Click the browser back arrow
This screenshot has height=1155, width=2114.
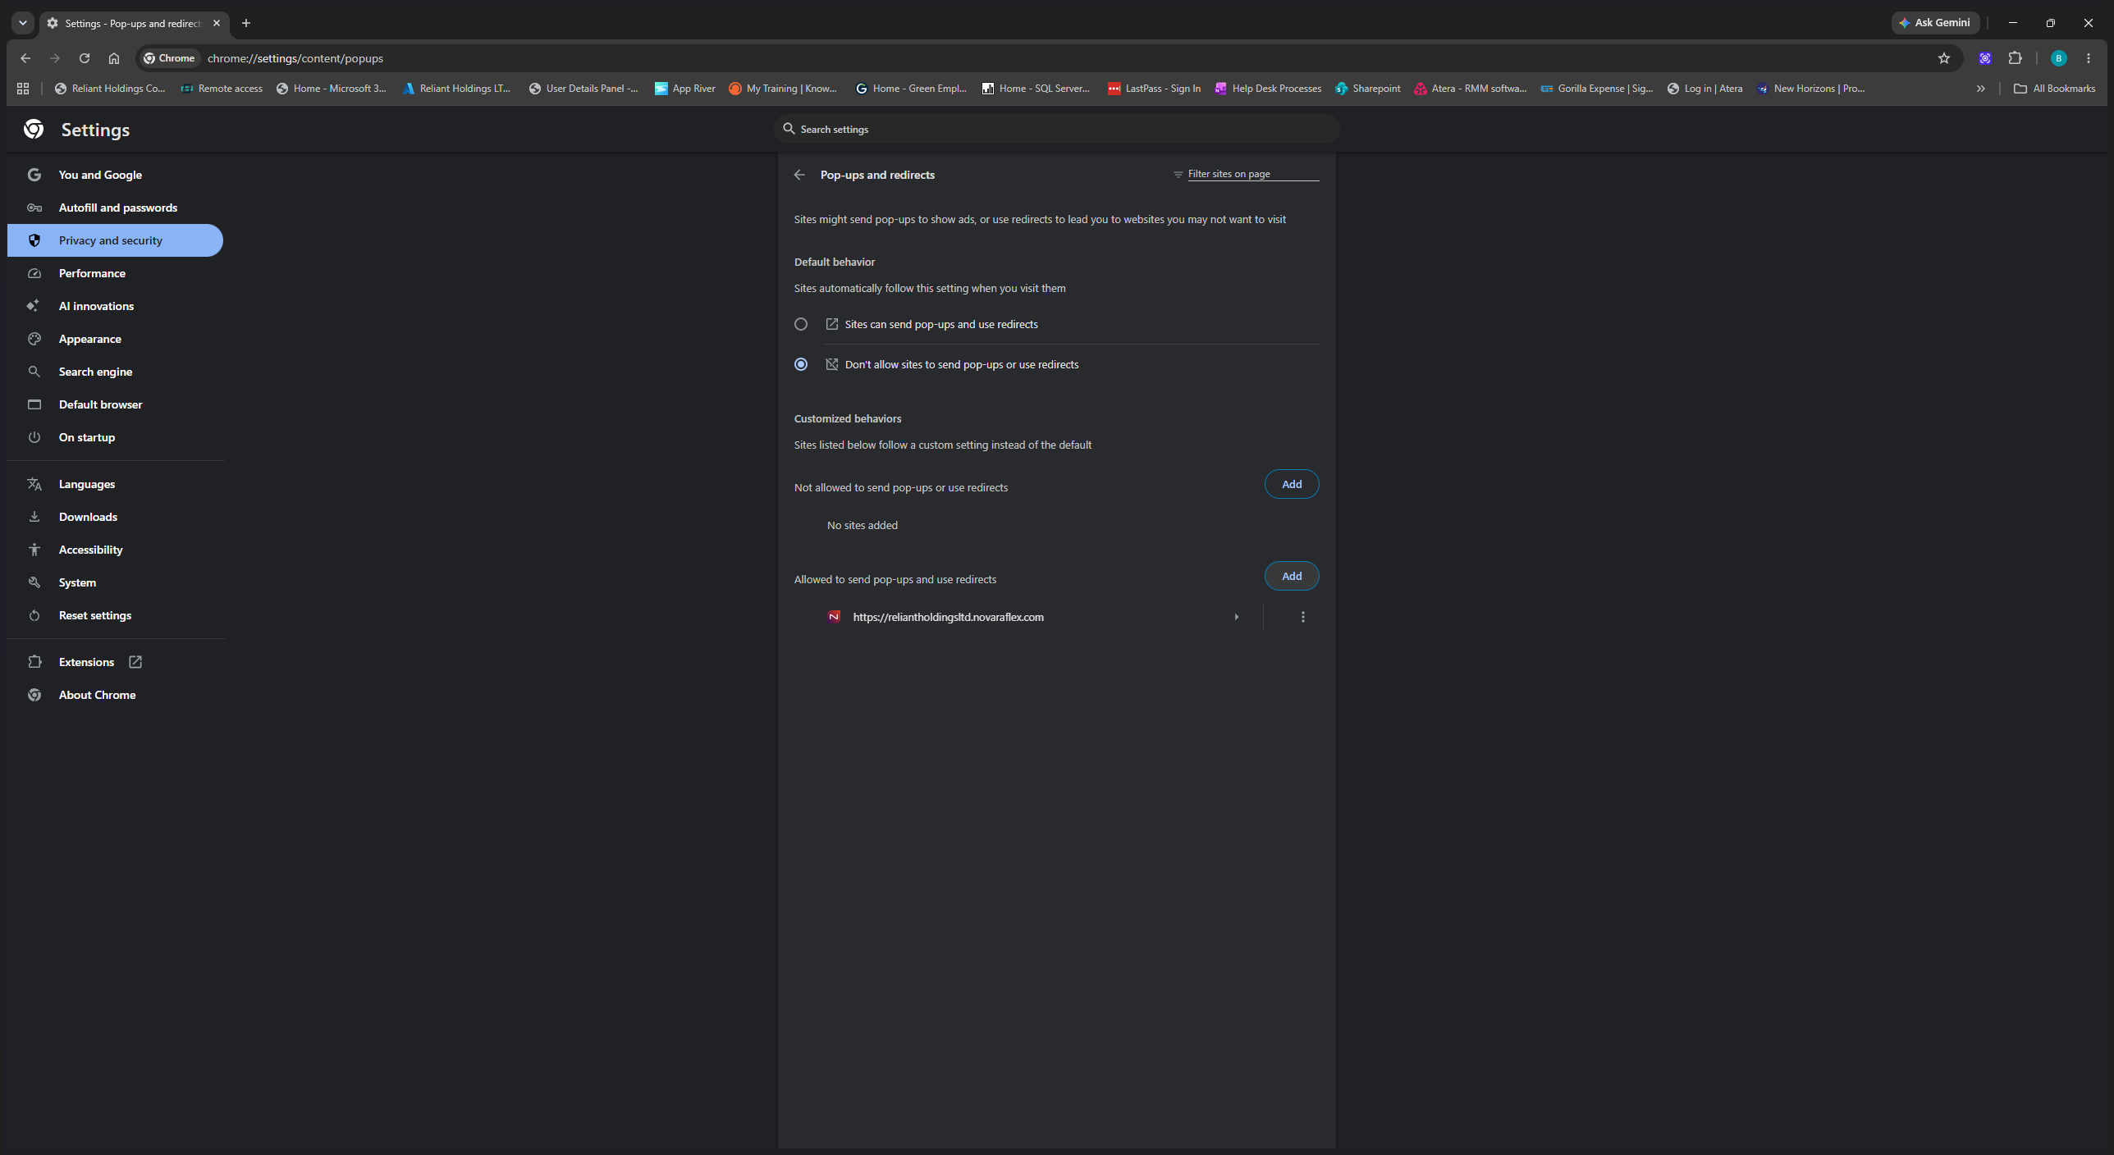tap(25, 58)
